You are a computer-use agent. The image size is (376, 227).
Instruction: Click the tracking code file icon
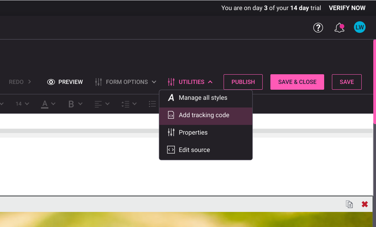click(x=171, y=115)
